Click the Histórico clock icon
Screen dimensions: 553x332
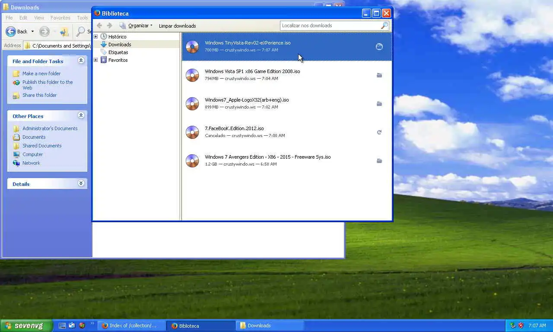(x=104, y=37)
